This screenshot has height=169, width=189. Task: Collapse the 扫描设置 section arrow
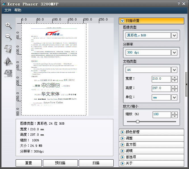click(x=122, y=21)
